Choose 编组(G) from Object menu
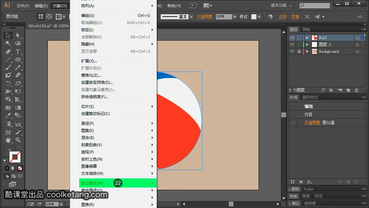The width and height of the screenshot is (369, 208). 118,15
